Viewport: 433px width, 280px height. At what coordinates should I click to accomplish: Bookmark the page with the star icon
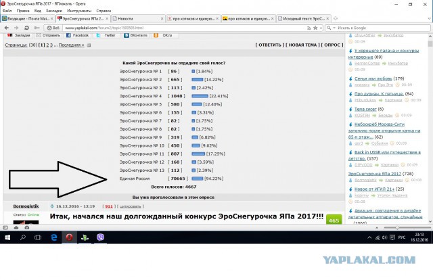click(x=315, y=28)
